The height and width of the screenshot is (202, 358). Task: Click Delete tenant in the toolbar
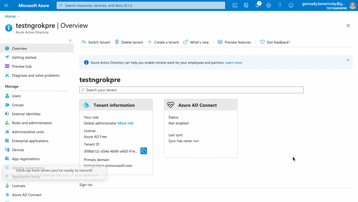(129, 42)
